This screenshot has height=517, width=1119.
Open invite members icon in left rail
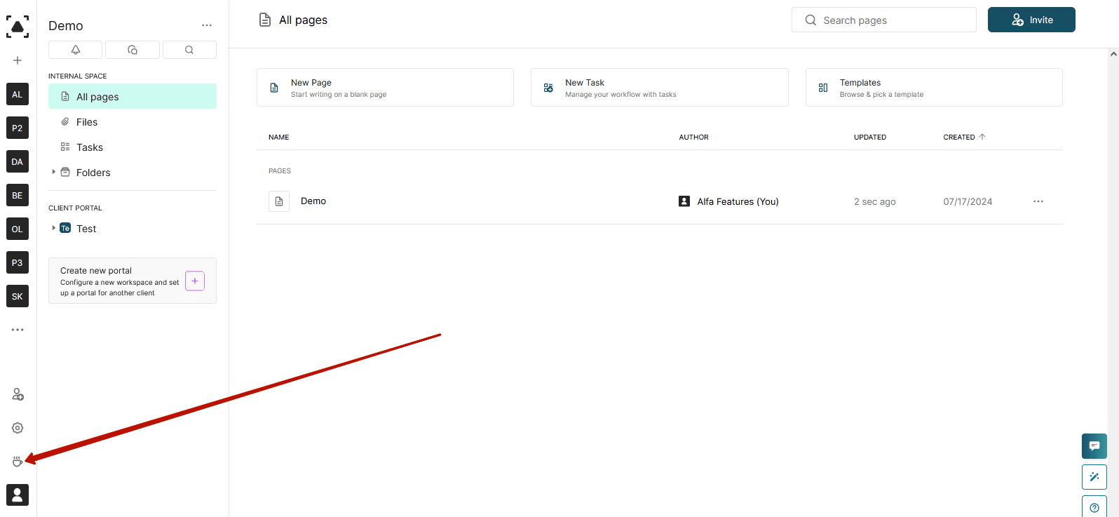pos(18,394)
